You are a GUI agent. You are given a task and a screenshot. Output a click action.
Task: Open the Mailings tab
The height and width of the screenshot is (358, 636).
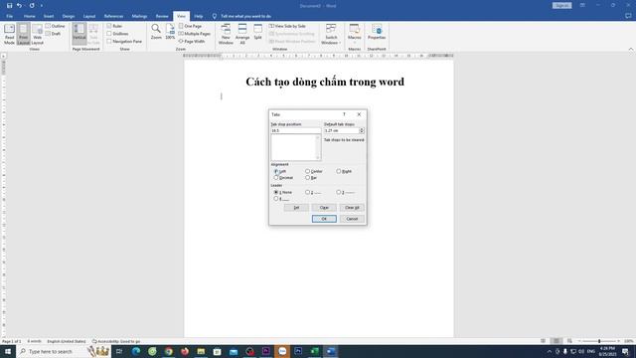click(139, 16)
